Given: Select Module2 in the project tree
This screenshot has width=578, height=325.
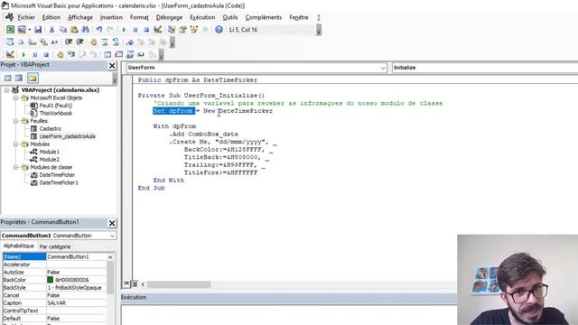Looking at the screenshot, I should [49, 160].
